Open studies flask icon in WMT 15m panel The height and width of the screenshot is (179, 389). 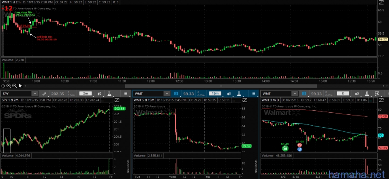(x=239, y=94)
